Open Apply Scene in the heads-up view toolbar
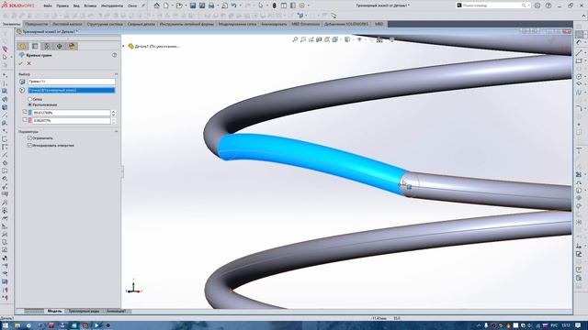Screen dimensions: 588x330 click(379, 39)
